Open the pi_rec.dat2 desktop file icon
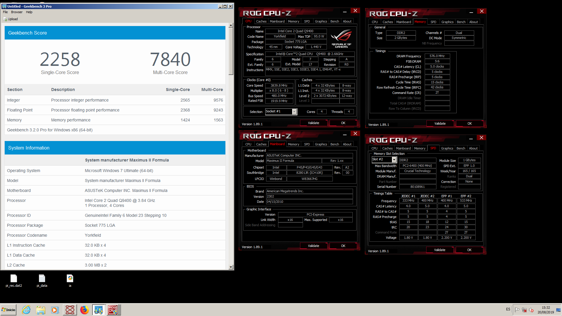This screenshot has height=316, width=562. (x=14, y=278)
